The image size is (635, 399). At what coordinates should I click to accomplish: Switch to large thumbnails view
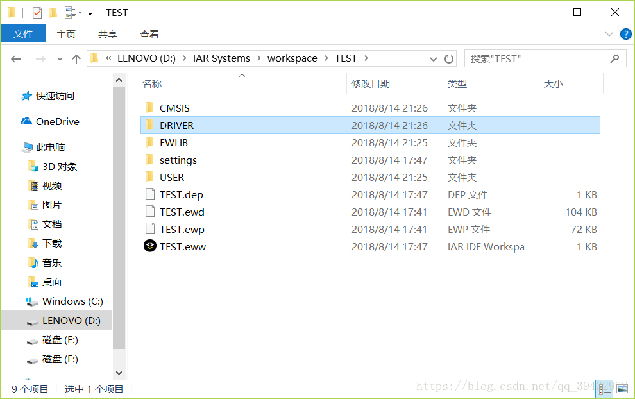[x=622, y=388]
